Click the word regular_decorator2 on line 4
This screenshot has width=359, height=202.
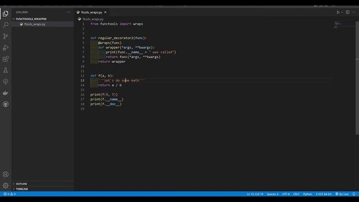(x=116, y=38)
